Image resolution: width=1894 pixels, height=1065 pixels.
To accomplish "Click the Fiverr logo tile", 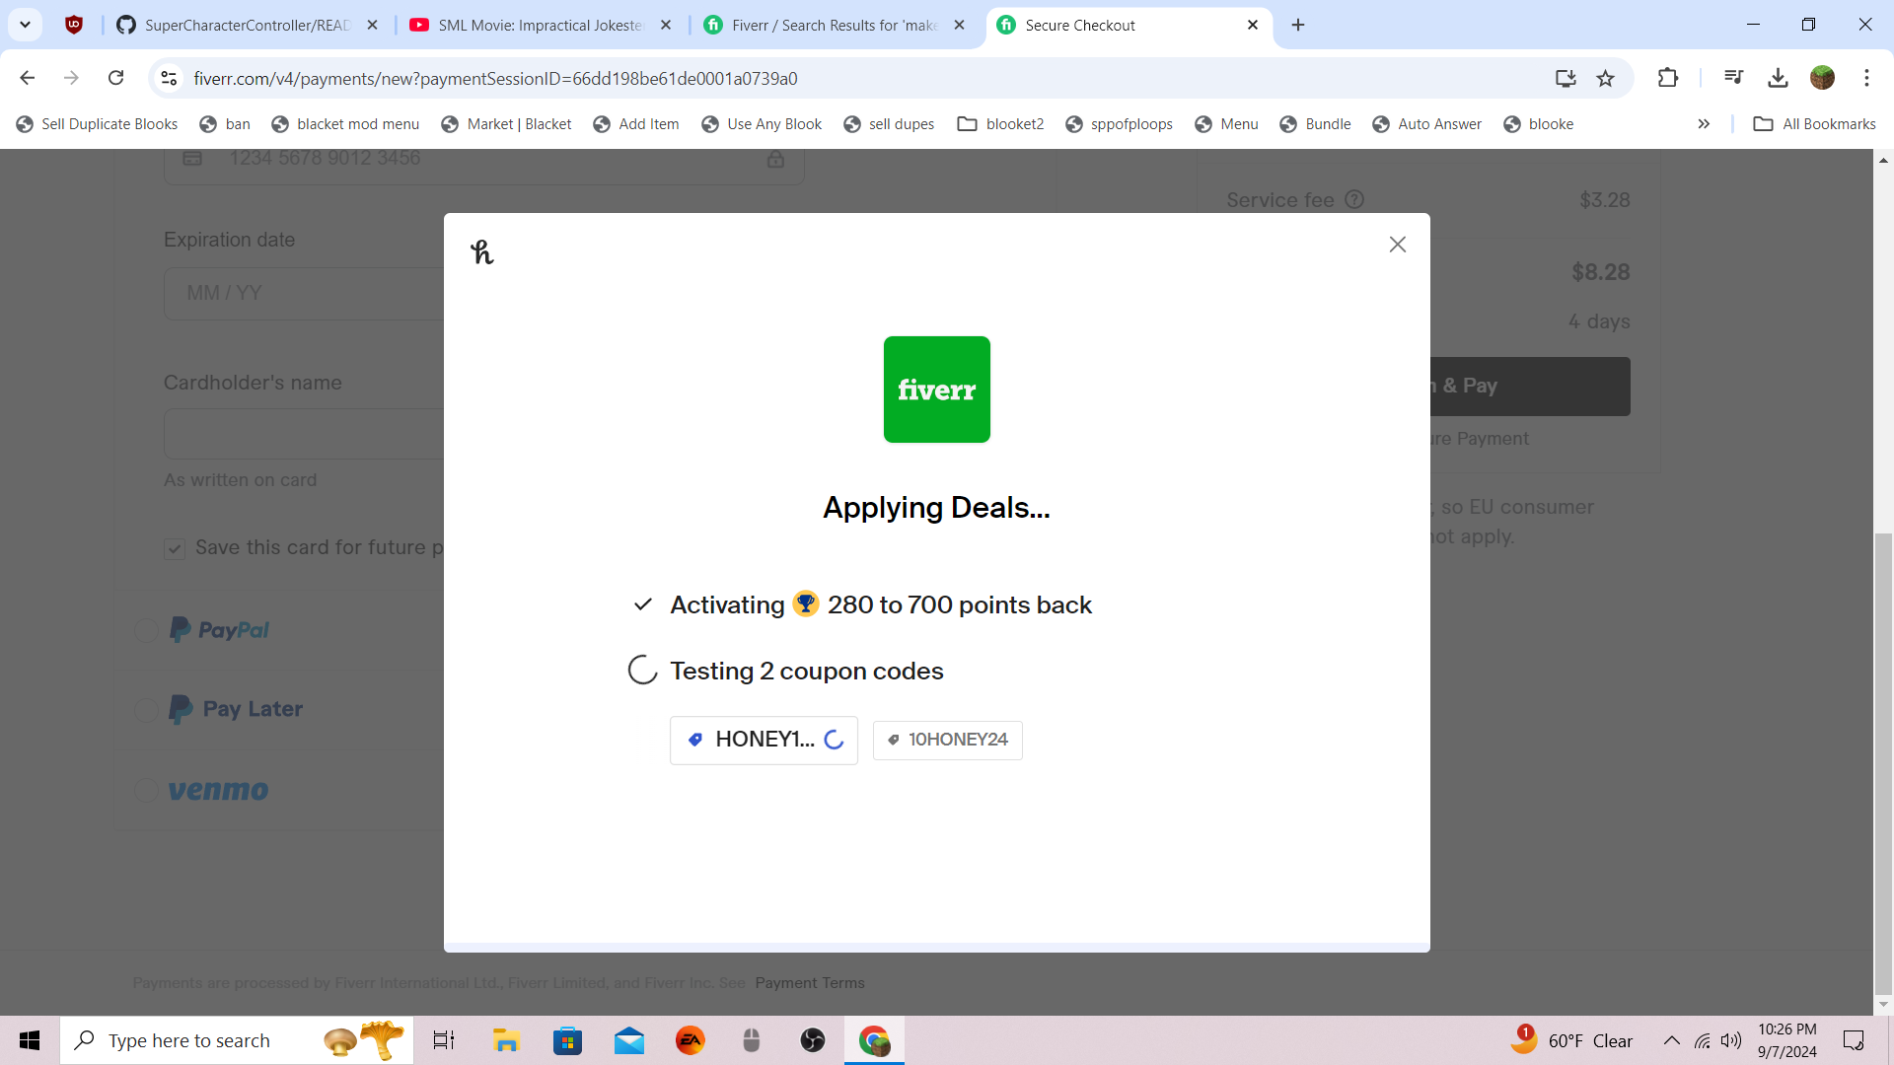I will (x=936, y=390).
